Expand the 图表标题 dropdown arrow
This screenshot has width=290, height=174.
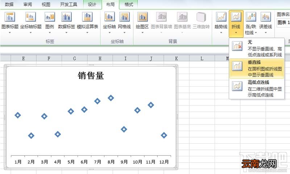(10, 32)
